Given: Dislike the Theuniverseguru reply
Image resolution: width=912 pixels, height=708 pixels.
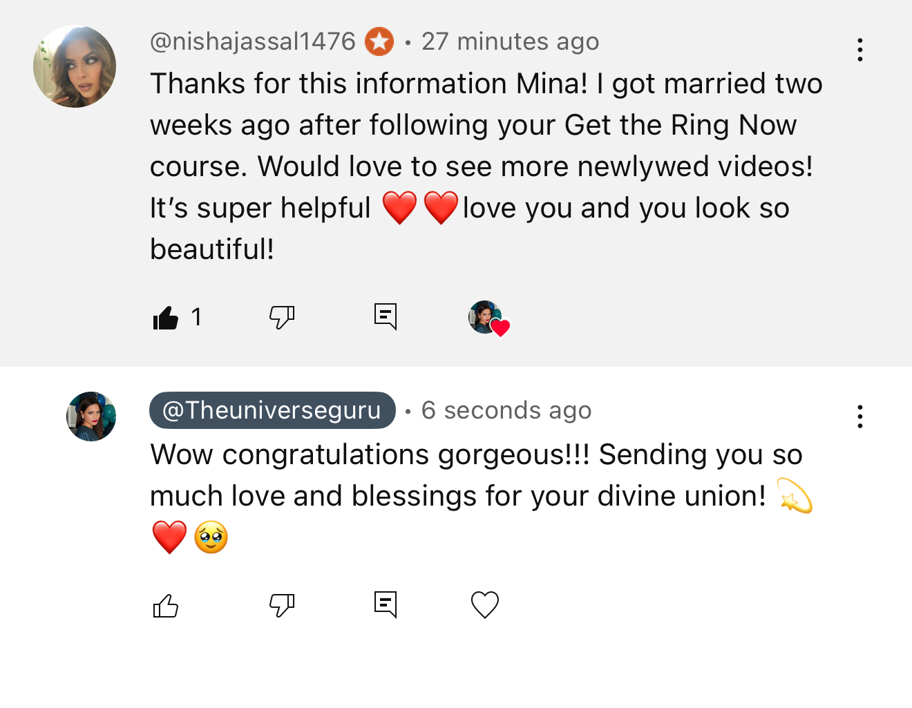Looking at the screenshot, I should [x=282, y=605].
